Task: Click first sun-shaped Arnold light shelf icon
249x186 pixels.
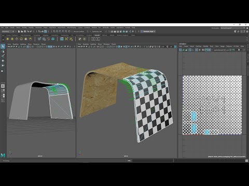Action: click(7, 39)
